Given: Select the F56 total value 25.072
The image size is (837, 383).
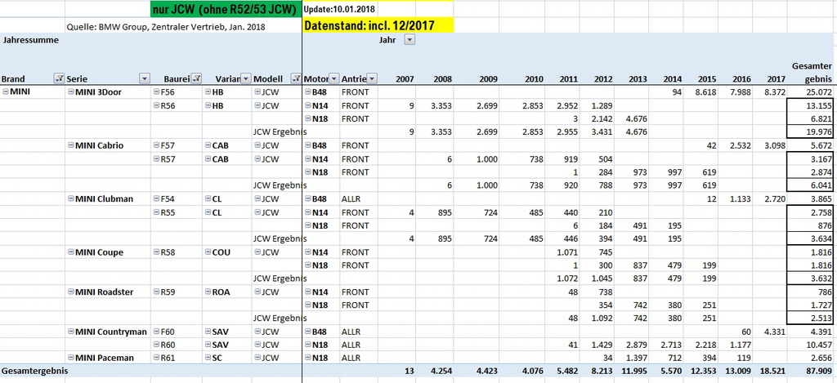Looking at the screenshot, I should 819,92.
